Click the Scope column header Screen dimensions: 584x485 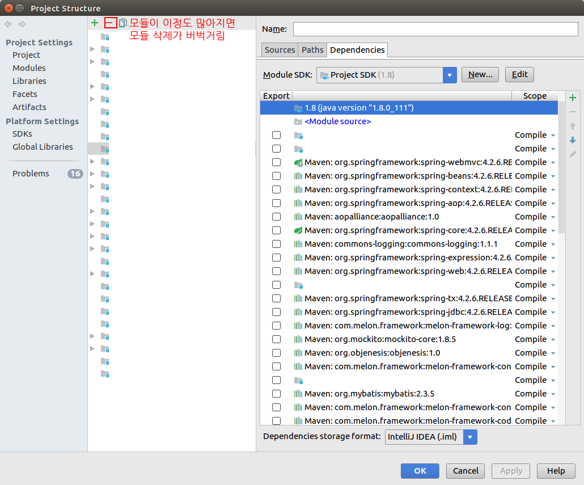coord(535,96)
